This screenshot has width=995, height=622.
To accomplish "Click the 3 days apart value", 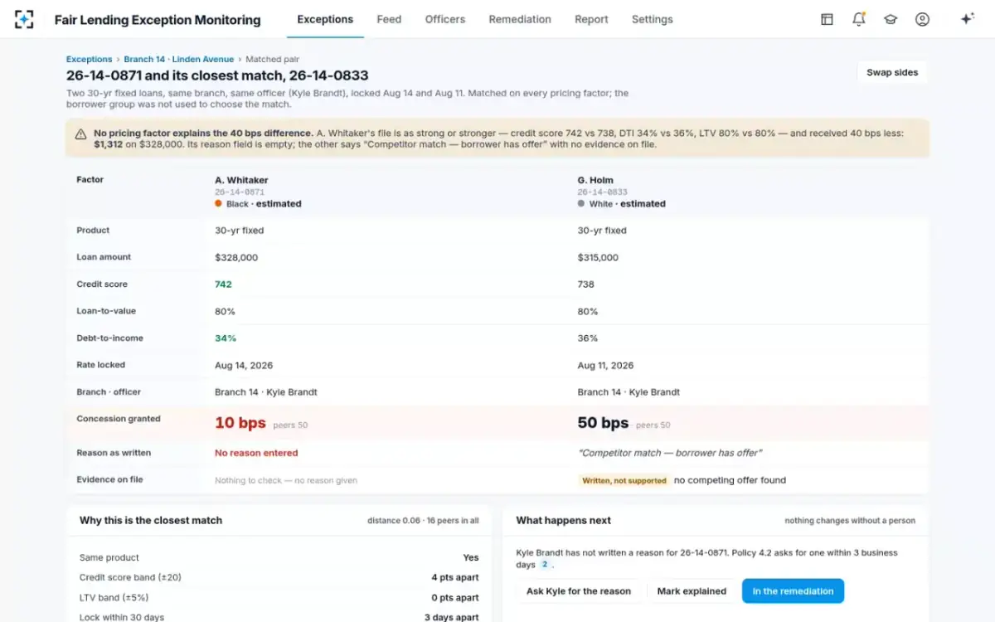I will point(452,618).
